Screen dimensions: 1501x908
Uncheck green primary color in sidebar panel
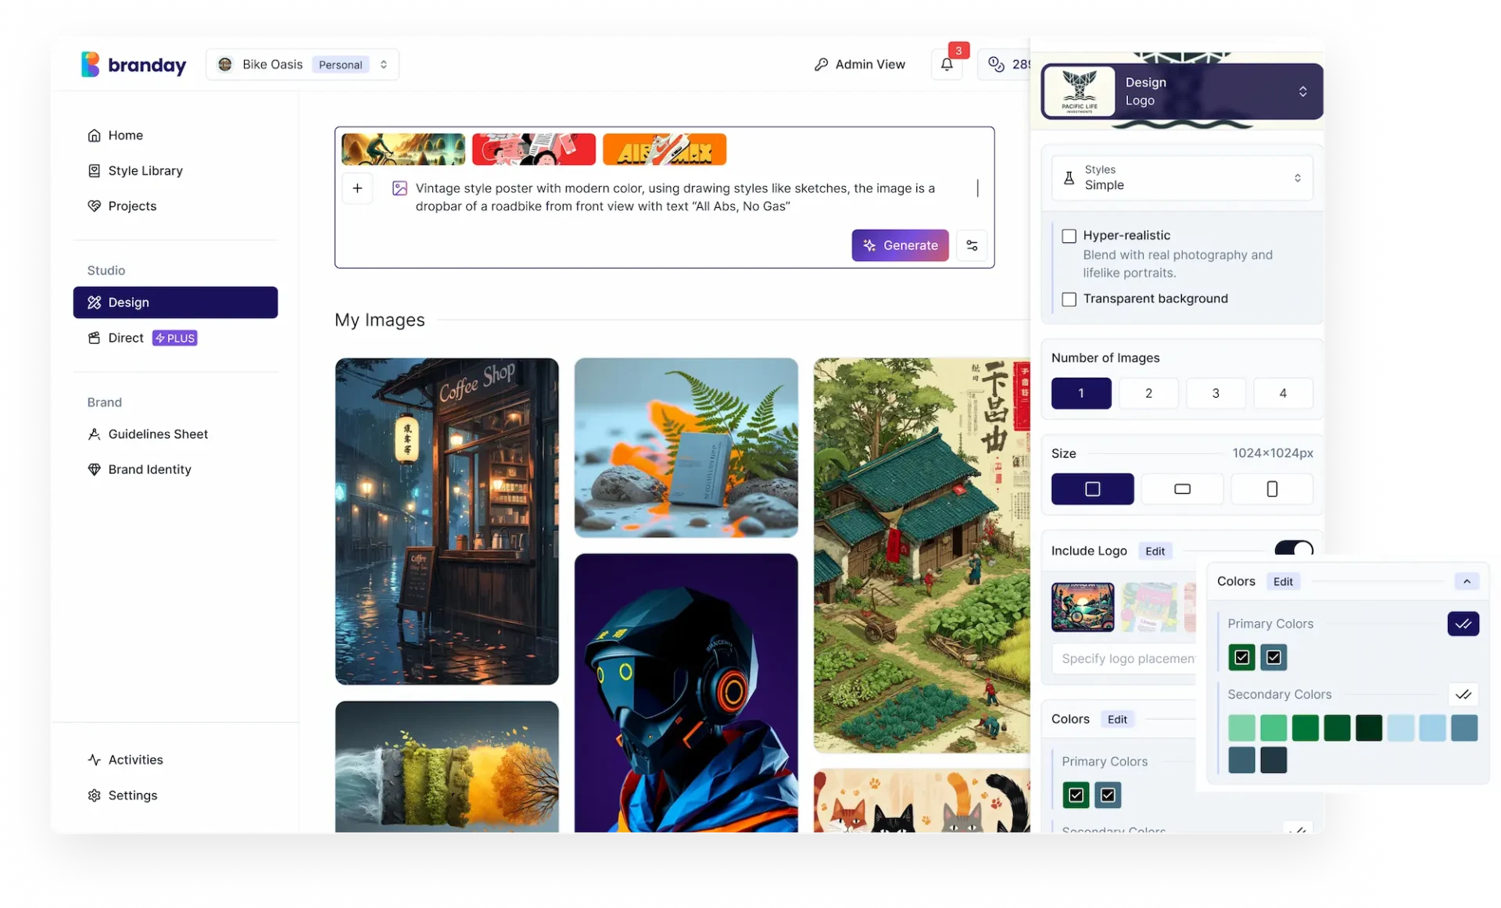[x=1076, y=795]
